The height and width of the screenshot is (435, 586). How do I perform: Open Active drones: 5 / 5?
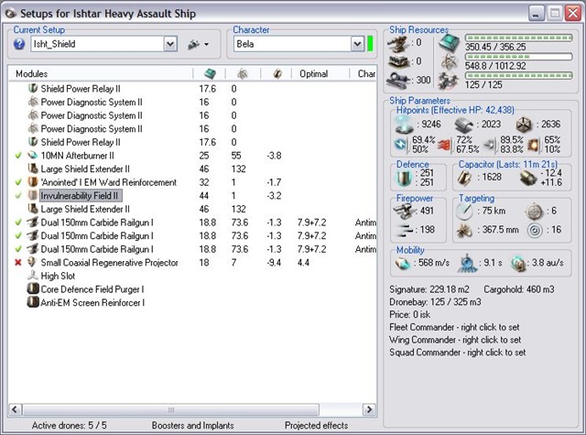point(70,425)
